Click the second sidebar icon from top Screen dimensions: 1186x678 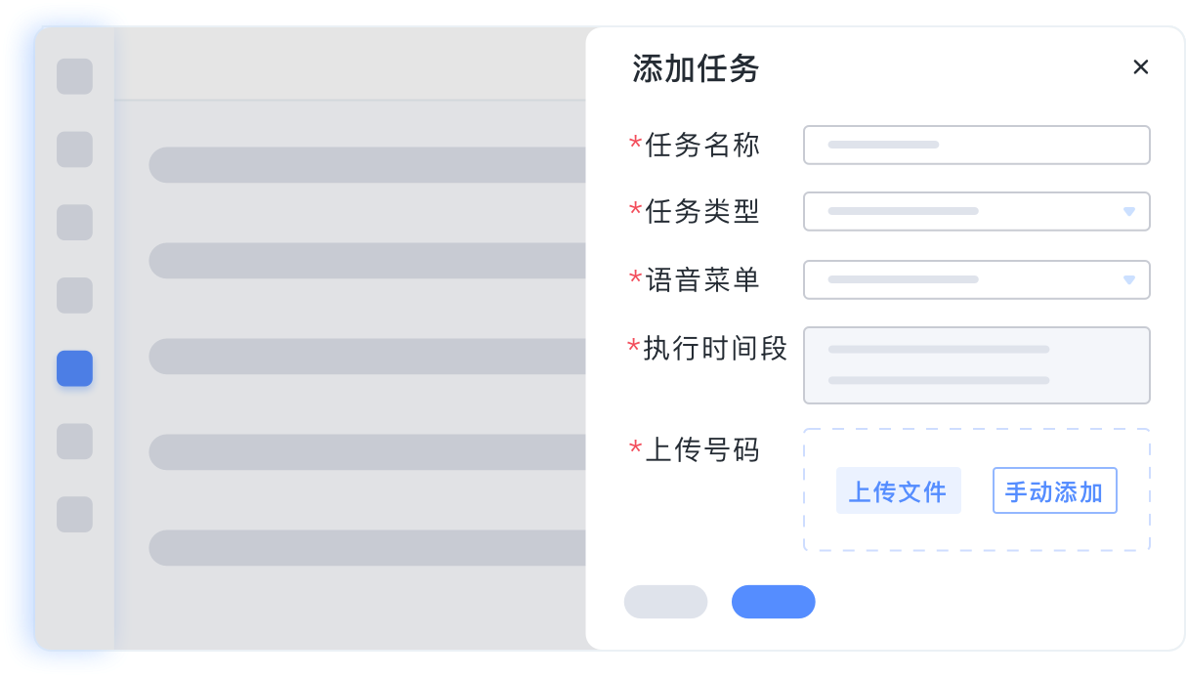point(74,149)
